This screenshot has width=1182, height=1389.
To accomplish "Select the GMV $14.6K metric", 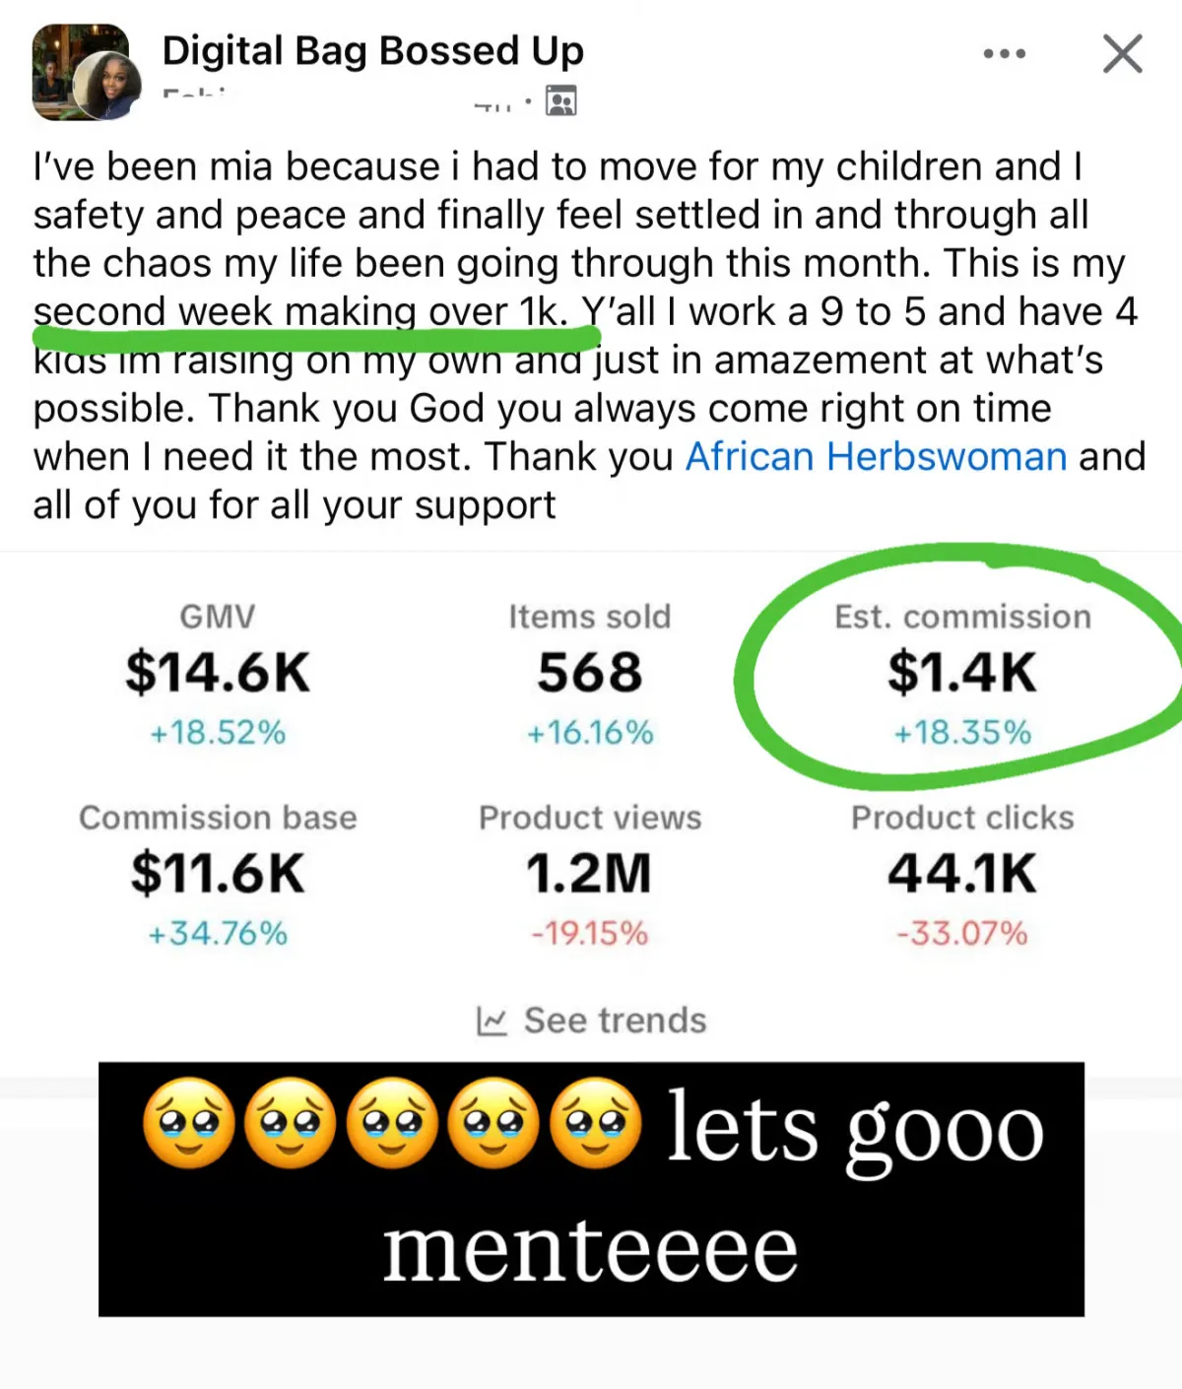I will 218,672.
